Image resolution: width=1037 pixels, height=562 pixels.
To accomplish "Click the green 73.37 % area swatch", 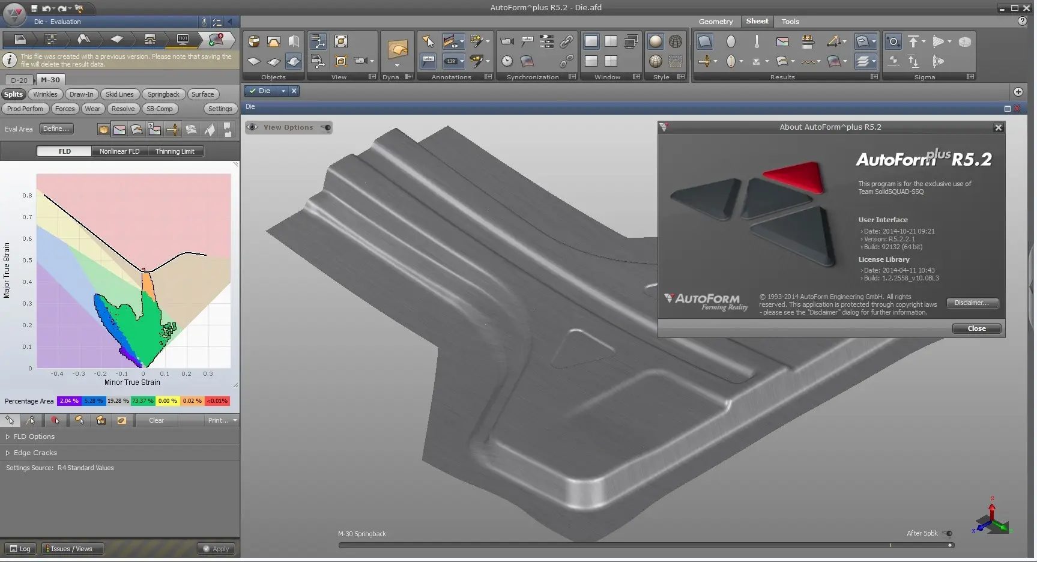I will pos(143,401).
